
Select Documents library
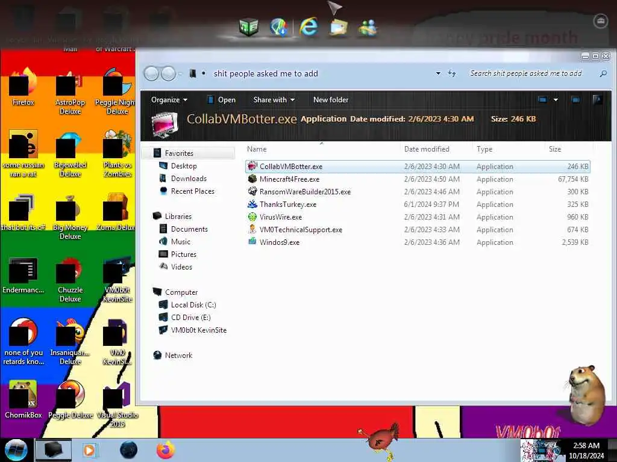pyautogui.click(x=189, y=229)
